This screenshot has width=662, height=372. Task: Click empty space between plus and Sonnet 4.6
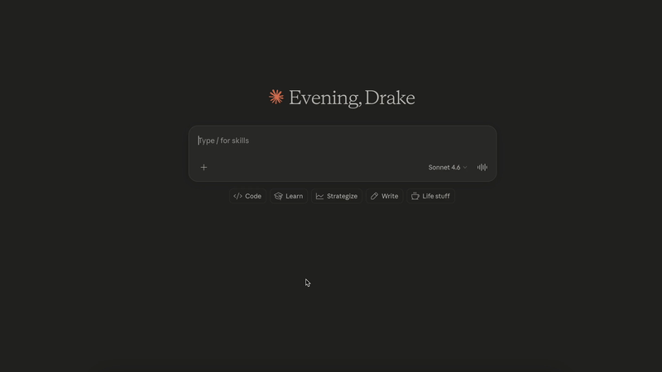[x=314, y=167]
